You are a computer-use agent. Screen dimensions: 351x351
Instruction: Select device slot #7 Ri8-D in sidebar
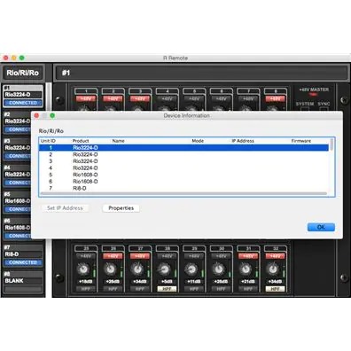click(23, 254)
